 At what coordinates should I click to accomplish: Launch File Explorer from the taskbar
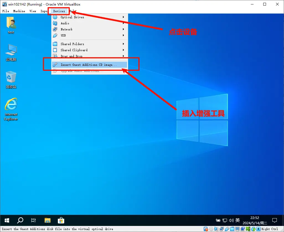coord(47,220)
